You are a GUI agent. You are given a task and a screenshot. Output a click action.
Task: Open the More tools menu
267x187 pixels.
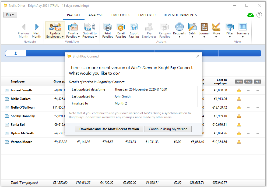(x=216, y=30)
